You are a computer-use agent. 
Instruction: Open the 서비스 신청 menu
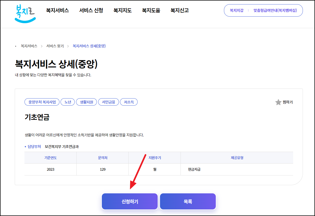(x=91, y=10)
